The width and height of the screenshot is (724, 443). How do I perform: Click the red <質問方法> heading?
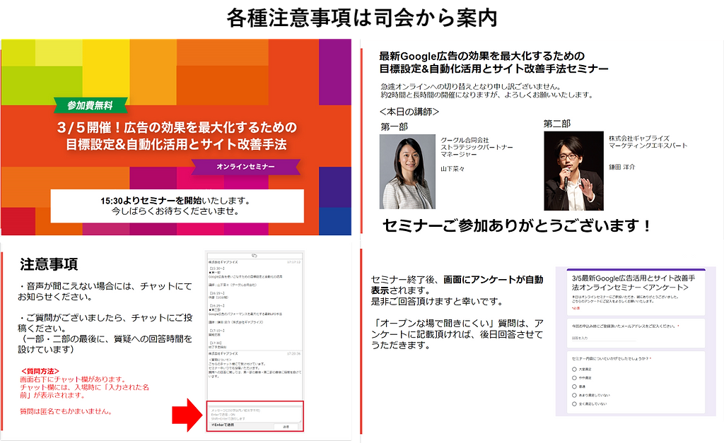click(x=40, y=371)
